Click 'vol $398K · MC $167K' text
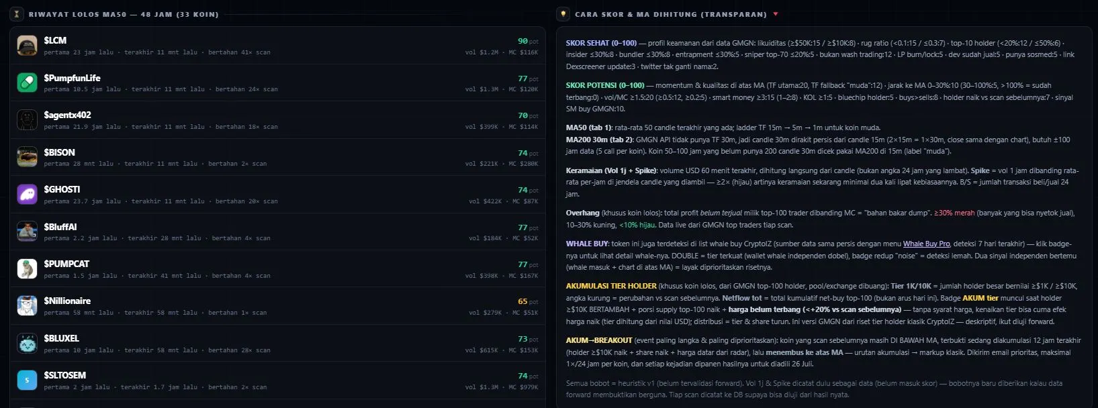The image size is (1098, 408). point(502,276)
